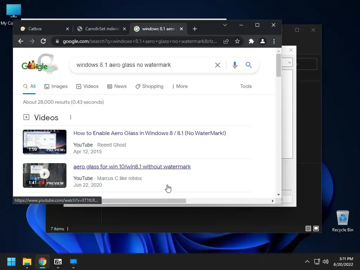
Task: Open search Tools
Action: click(x=246, y=86)
